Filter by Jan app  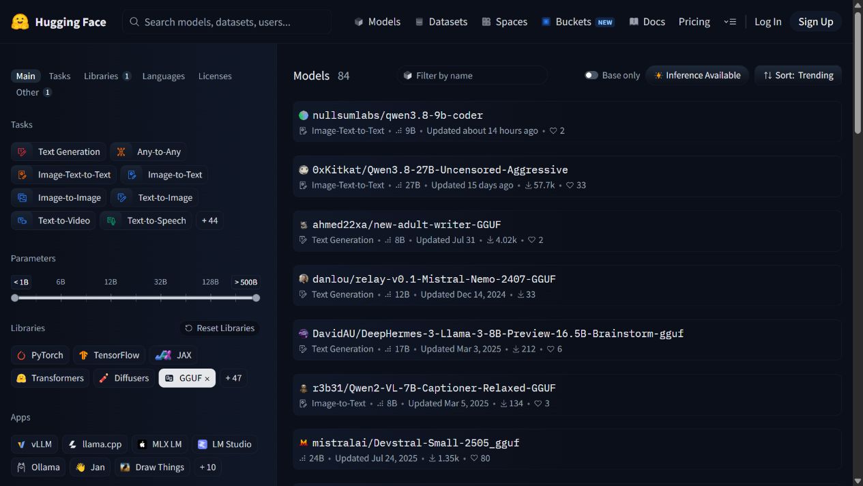click(90, 468)
